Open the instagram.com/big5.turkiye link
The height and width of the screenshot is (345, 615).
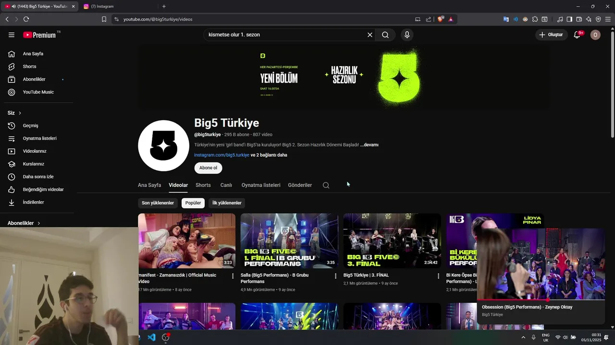pyautogui.click(x=221, y=155)
